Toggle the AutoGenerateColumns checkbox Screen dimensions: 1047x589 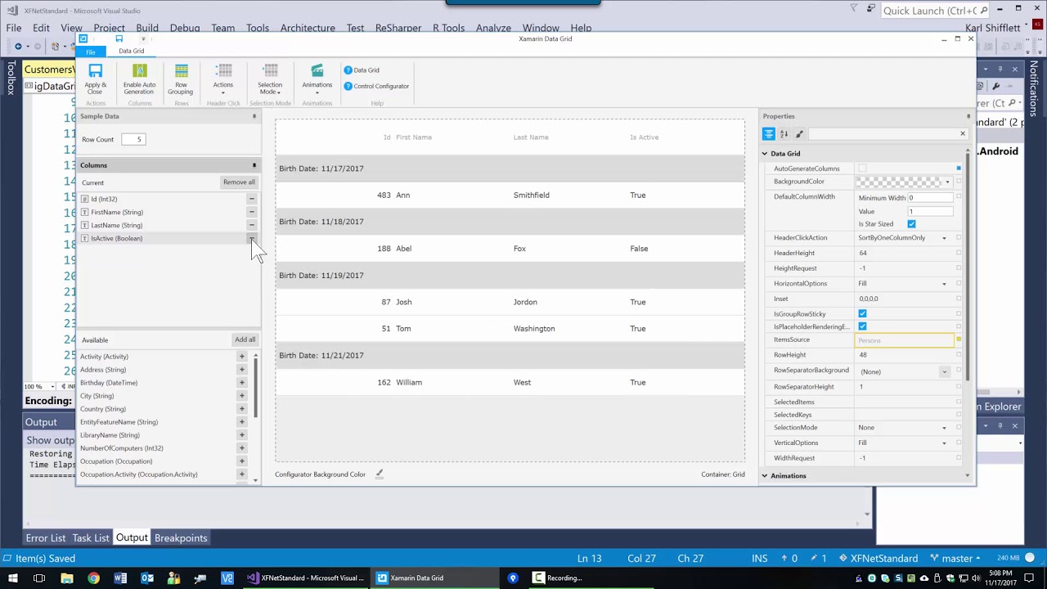point(862,169)
